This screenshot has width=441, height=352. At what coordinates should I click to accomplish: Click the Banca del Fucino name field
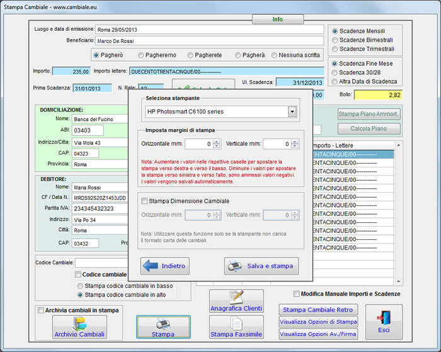point(100,119)
